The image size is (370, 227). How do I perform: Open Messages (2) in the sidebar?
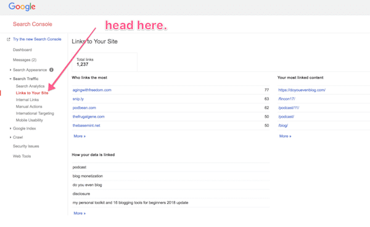[x=25, y=60]
